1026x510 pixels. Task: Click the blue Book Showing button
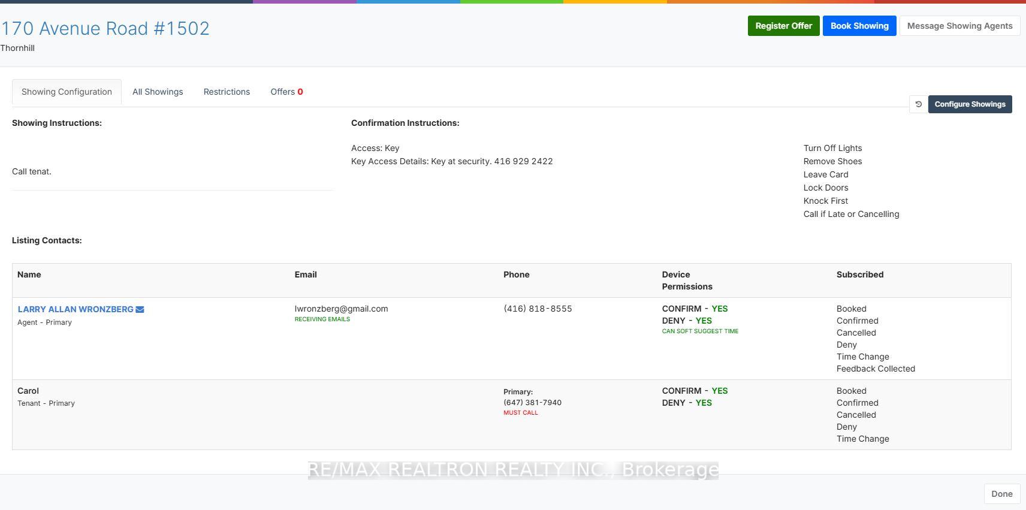pyautogui.click(x=859, y=26)
